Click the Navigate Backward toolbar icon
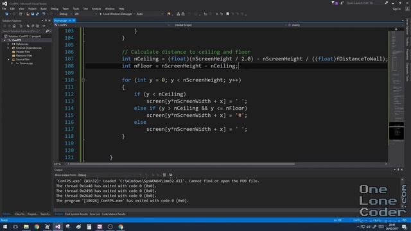 (7, 14)
